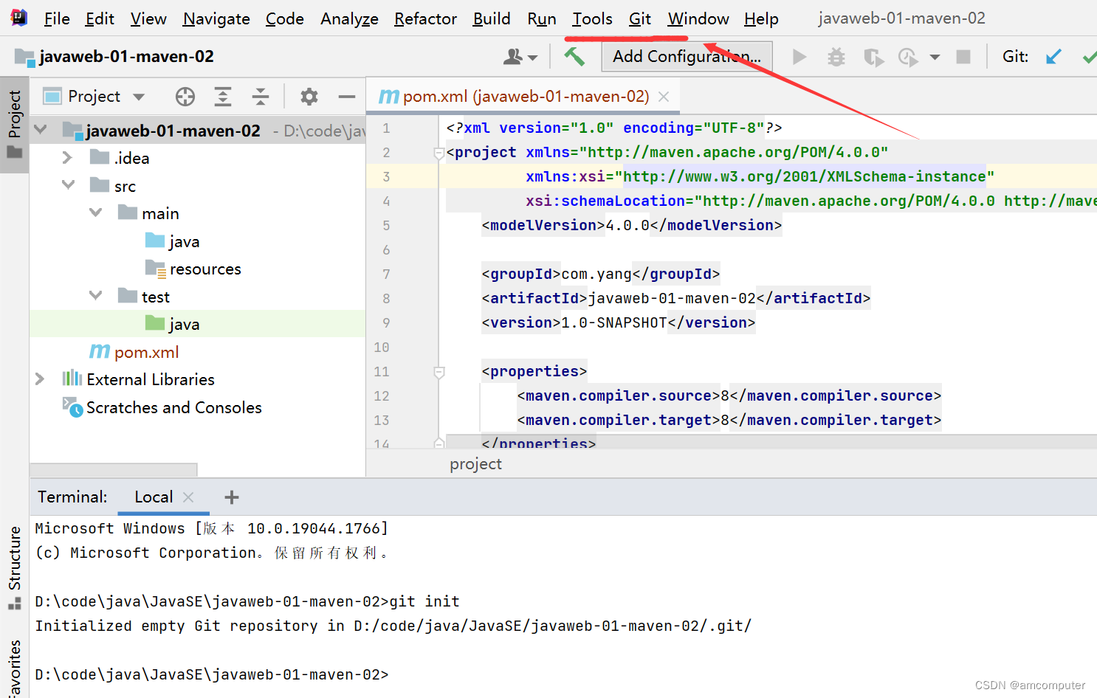Click the Profiler run icon
Viewport: 1097px width, 698px height.
pyautogui.click(x=908, y=57)
